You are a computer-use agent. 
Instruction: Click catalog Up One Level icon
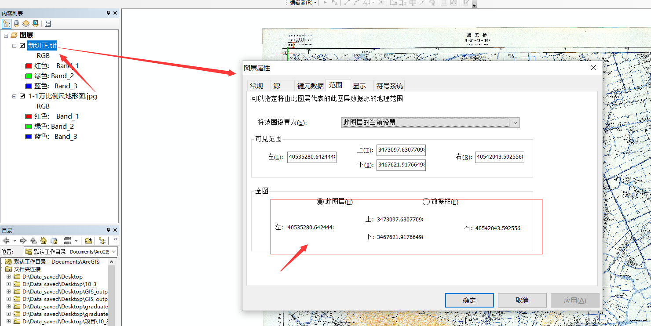pos(33,241)
